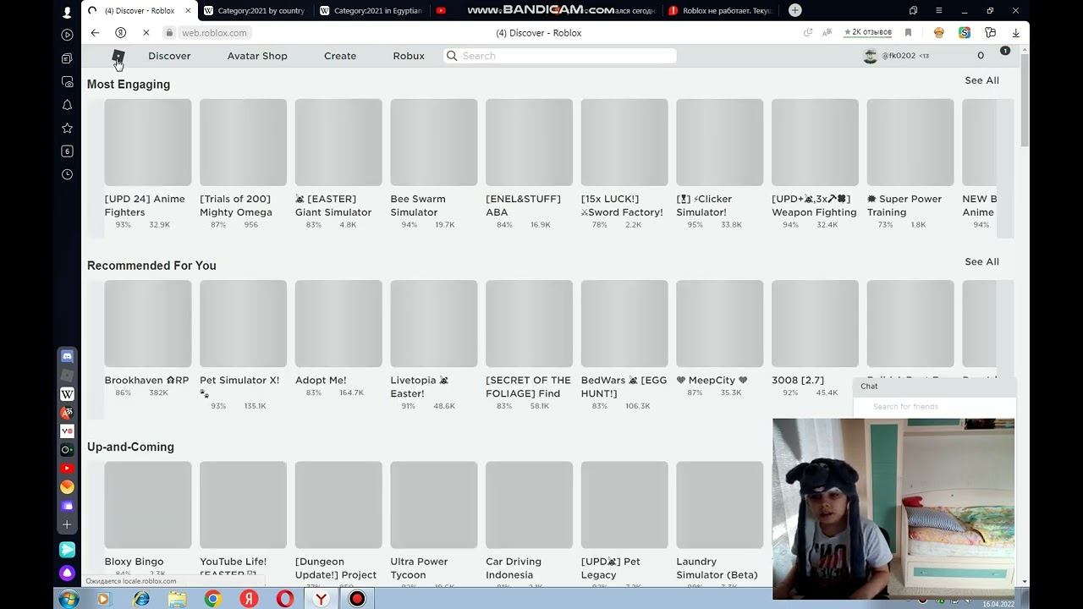Image resolution: width=1083 pixels, height=609 pixels.
Task: Open the Avatar Shop menu item
Action: click(257, 56)
